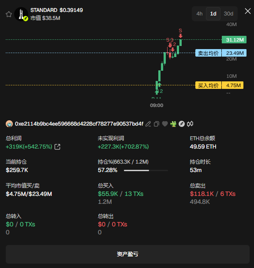Click the 总转出 $0 / 0 TXs value
Viewport: 254px width, 268px height.
[112, 224]
